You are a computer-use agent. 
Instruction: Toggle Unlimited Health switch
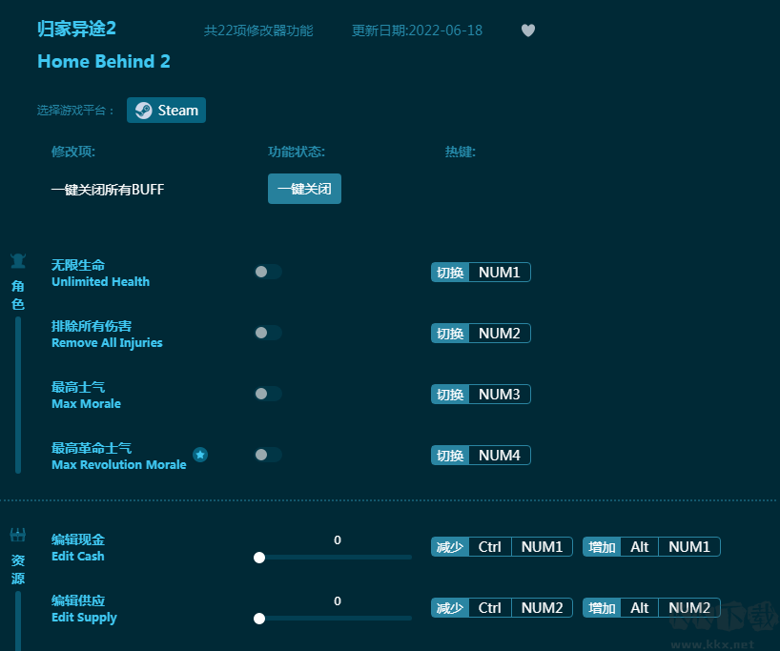268,273
